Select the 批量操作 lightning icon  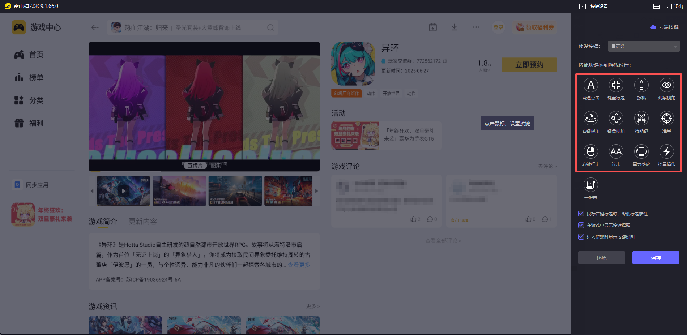pos(667,152)
